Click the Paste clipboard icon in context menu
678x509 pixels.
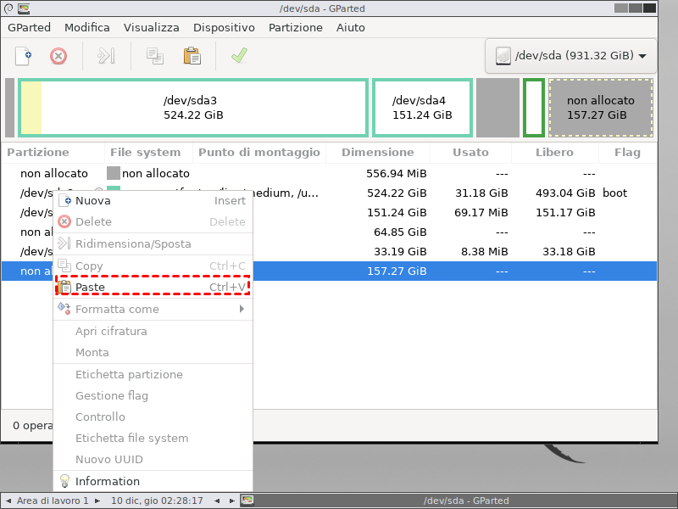[x=64, y=287]
